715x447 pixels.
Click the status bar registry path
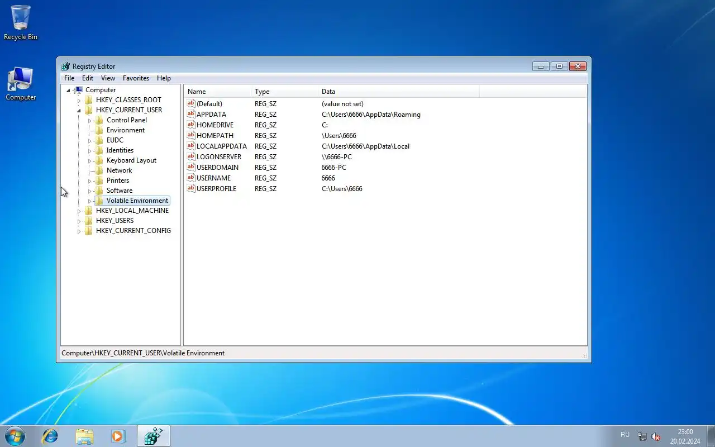click(x=143, y=353)
